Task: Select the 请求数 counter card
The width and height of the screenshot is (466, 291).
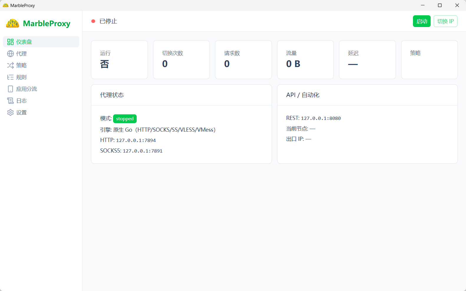Action: 243,60
